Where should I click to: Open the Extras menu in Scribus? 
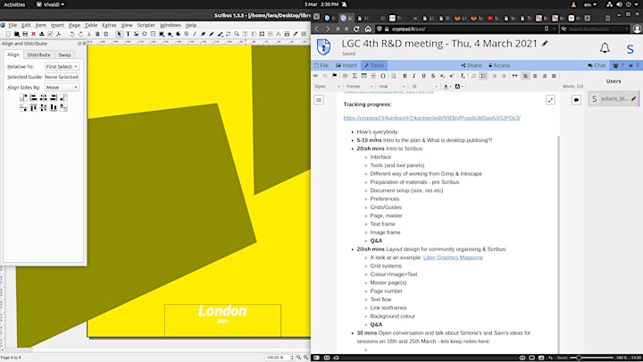109,25
